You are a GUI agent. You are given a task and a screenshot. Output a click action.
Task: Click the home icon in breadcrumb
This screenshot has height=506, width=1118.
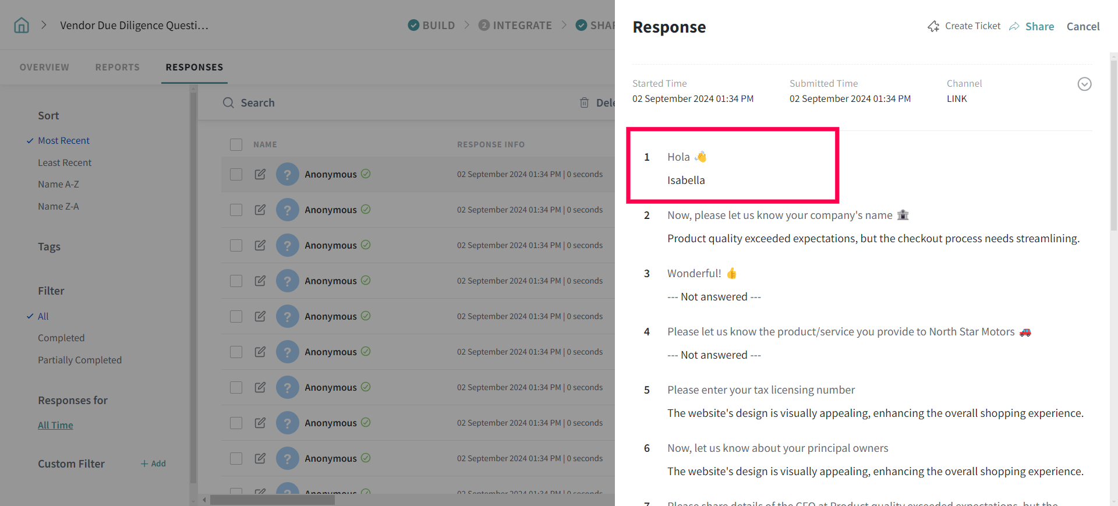22,25
